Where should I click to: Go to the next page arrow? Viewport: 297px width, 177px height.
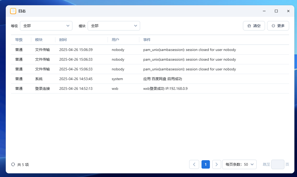pyautogui.click(x=217, y=164)
